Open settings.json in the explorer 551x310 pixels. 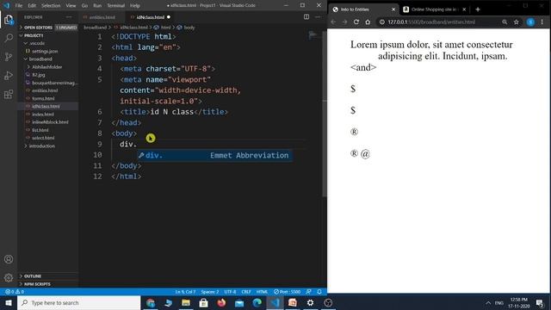(45, 52)
